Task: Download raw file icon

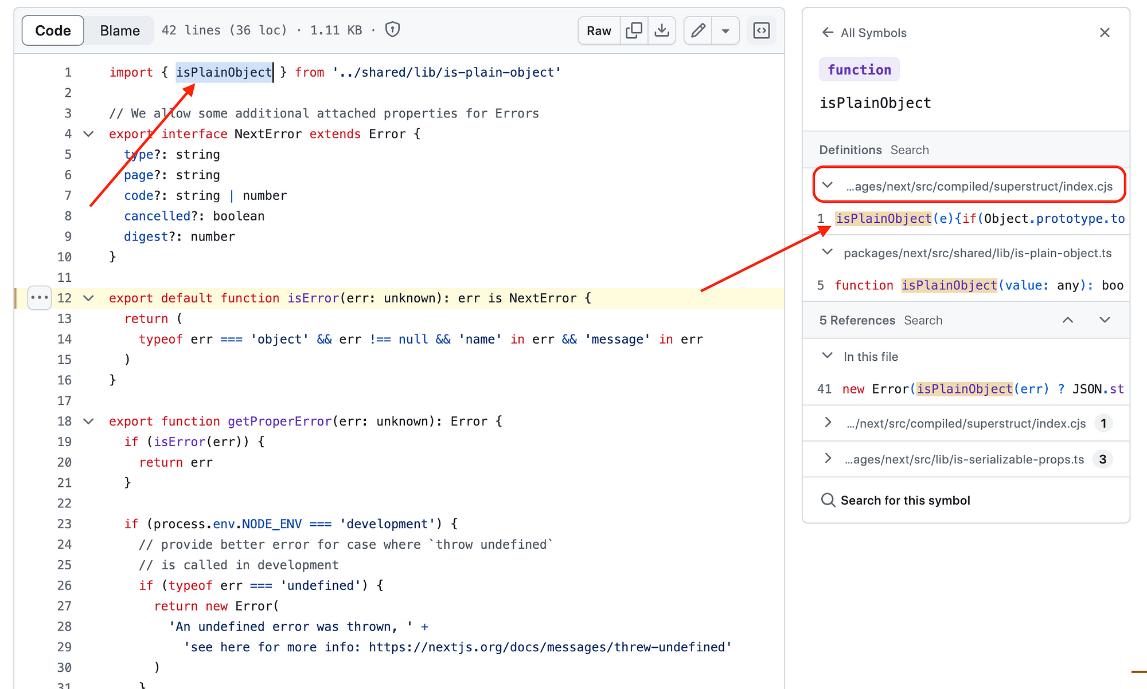Action: point(662,30)
